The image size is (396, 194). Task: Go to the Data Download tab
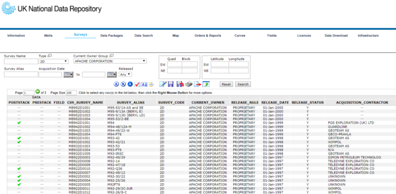pyautogui.click(x=336, y=36)
